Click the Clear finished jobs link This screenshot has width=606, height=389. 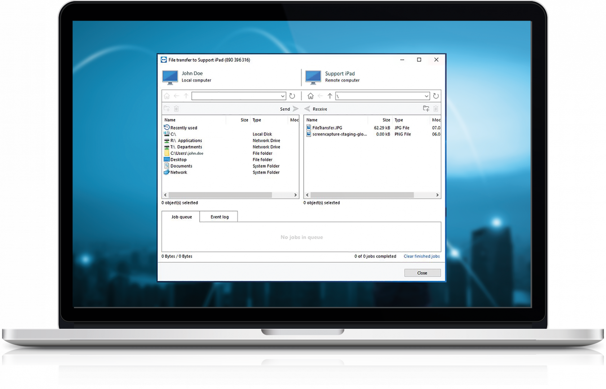[x=421, y=256]
